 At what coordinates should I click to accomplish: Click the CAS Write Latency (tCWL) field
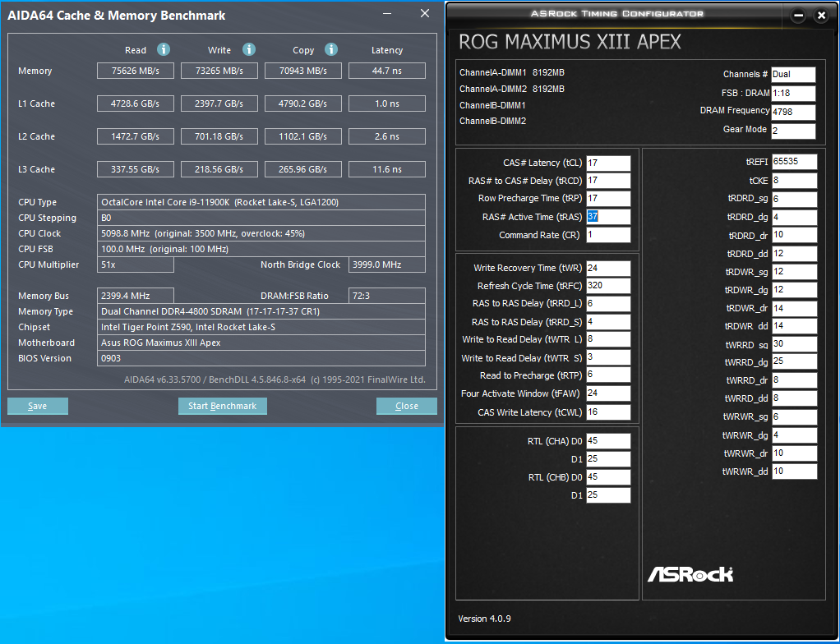[608, 412]
